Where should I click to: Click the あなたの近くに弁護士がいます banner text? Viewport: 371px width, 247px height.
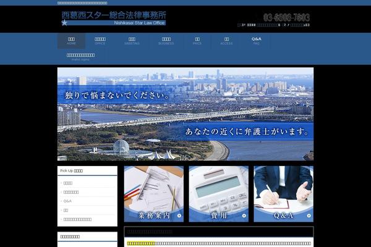[247, 132]
